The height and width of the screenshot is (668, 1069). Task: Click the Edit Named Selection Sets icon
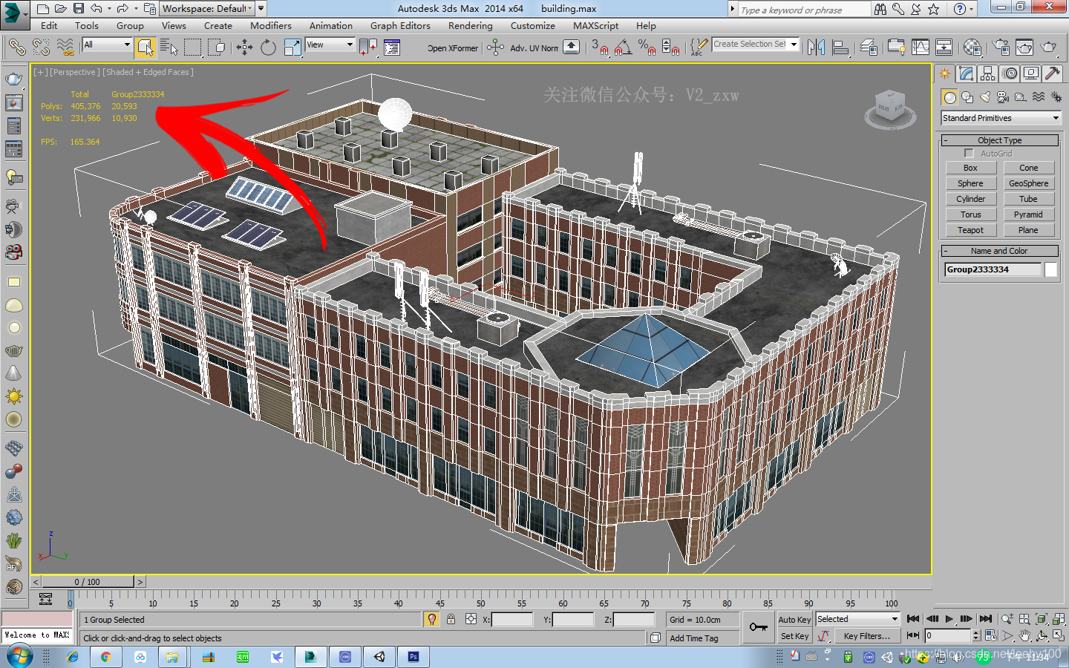[698, 48]
